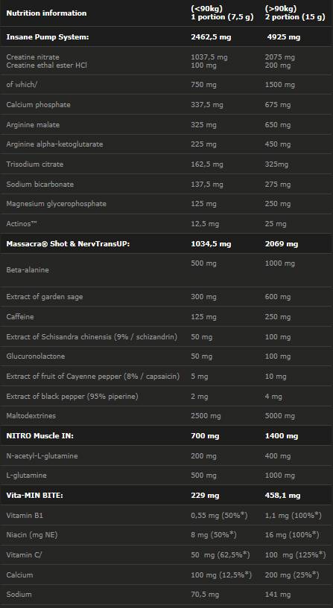Select the Insane Pump System heading
This screenshot has height=608, width=333.
[48, 37]
